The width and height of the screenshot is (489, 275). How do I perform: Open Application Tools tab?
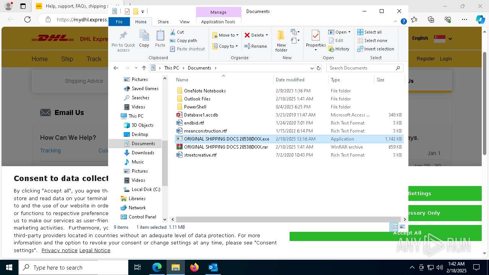218,22
